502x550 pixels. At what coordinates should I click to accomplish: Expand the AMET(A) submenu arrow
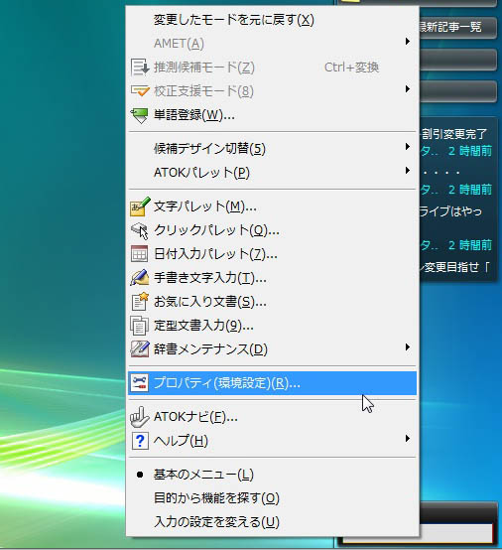coord(408,42)
